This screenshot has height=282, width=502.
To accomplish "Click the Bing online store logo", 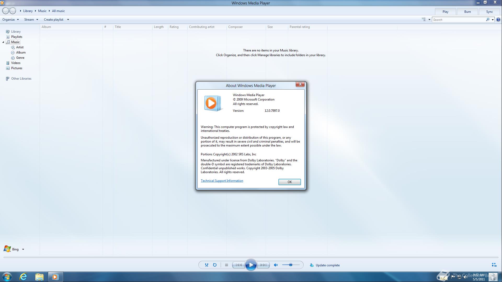I will click(x=7, y=249).
